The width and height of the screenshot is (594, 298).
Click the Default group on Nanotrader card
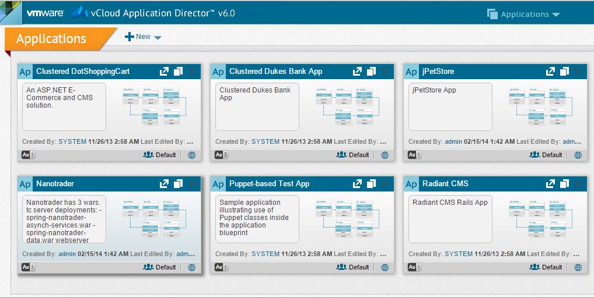[x=159, y=267]
